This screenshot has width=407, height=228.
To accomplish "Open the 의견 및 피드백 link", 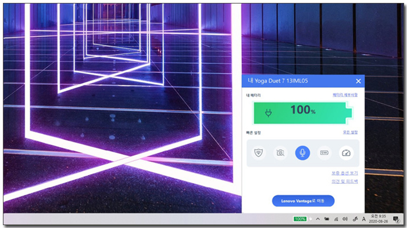I will [344, 181].
